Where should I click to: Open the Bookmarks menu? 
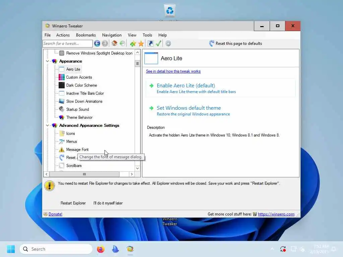pos(86,35)
